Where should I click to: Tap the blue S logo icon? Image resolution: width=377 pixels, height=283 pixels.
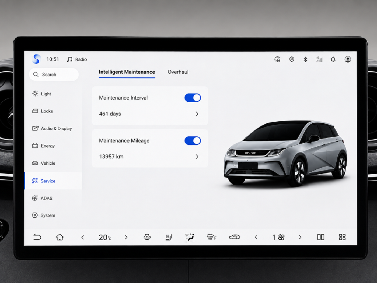36,59
